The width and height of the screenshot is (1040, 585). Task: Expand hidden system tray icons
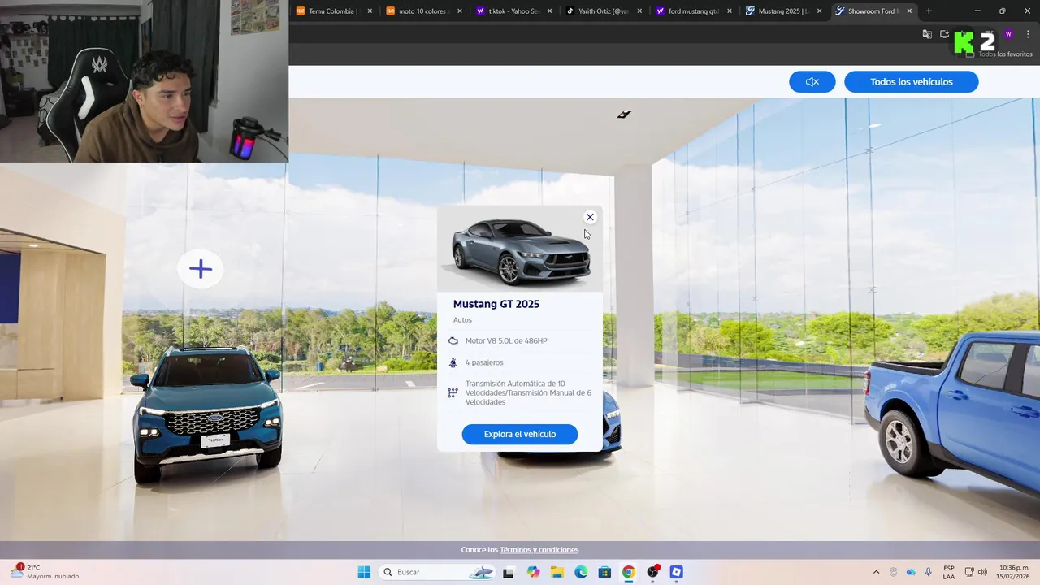coord(876,572)
